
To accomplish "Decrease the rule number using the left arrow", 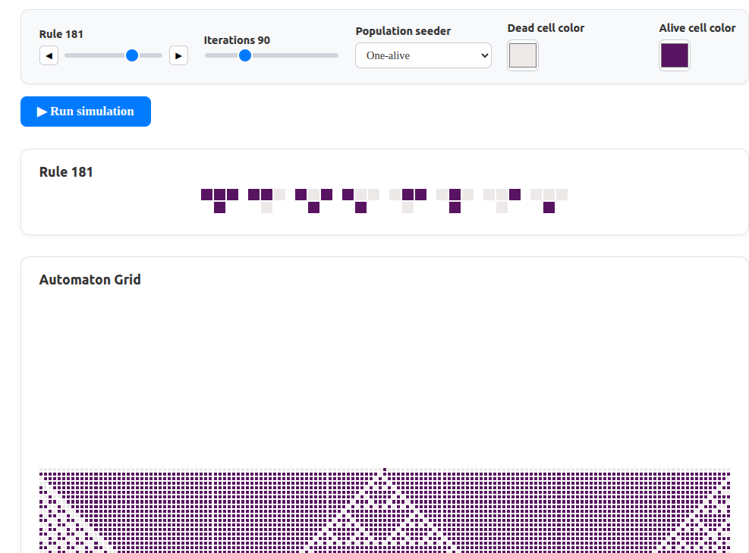I will 49,55.
